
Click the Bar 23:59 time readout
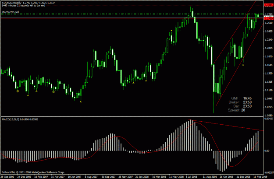point(242,106)
